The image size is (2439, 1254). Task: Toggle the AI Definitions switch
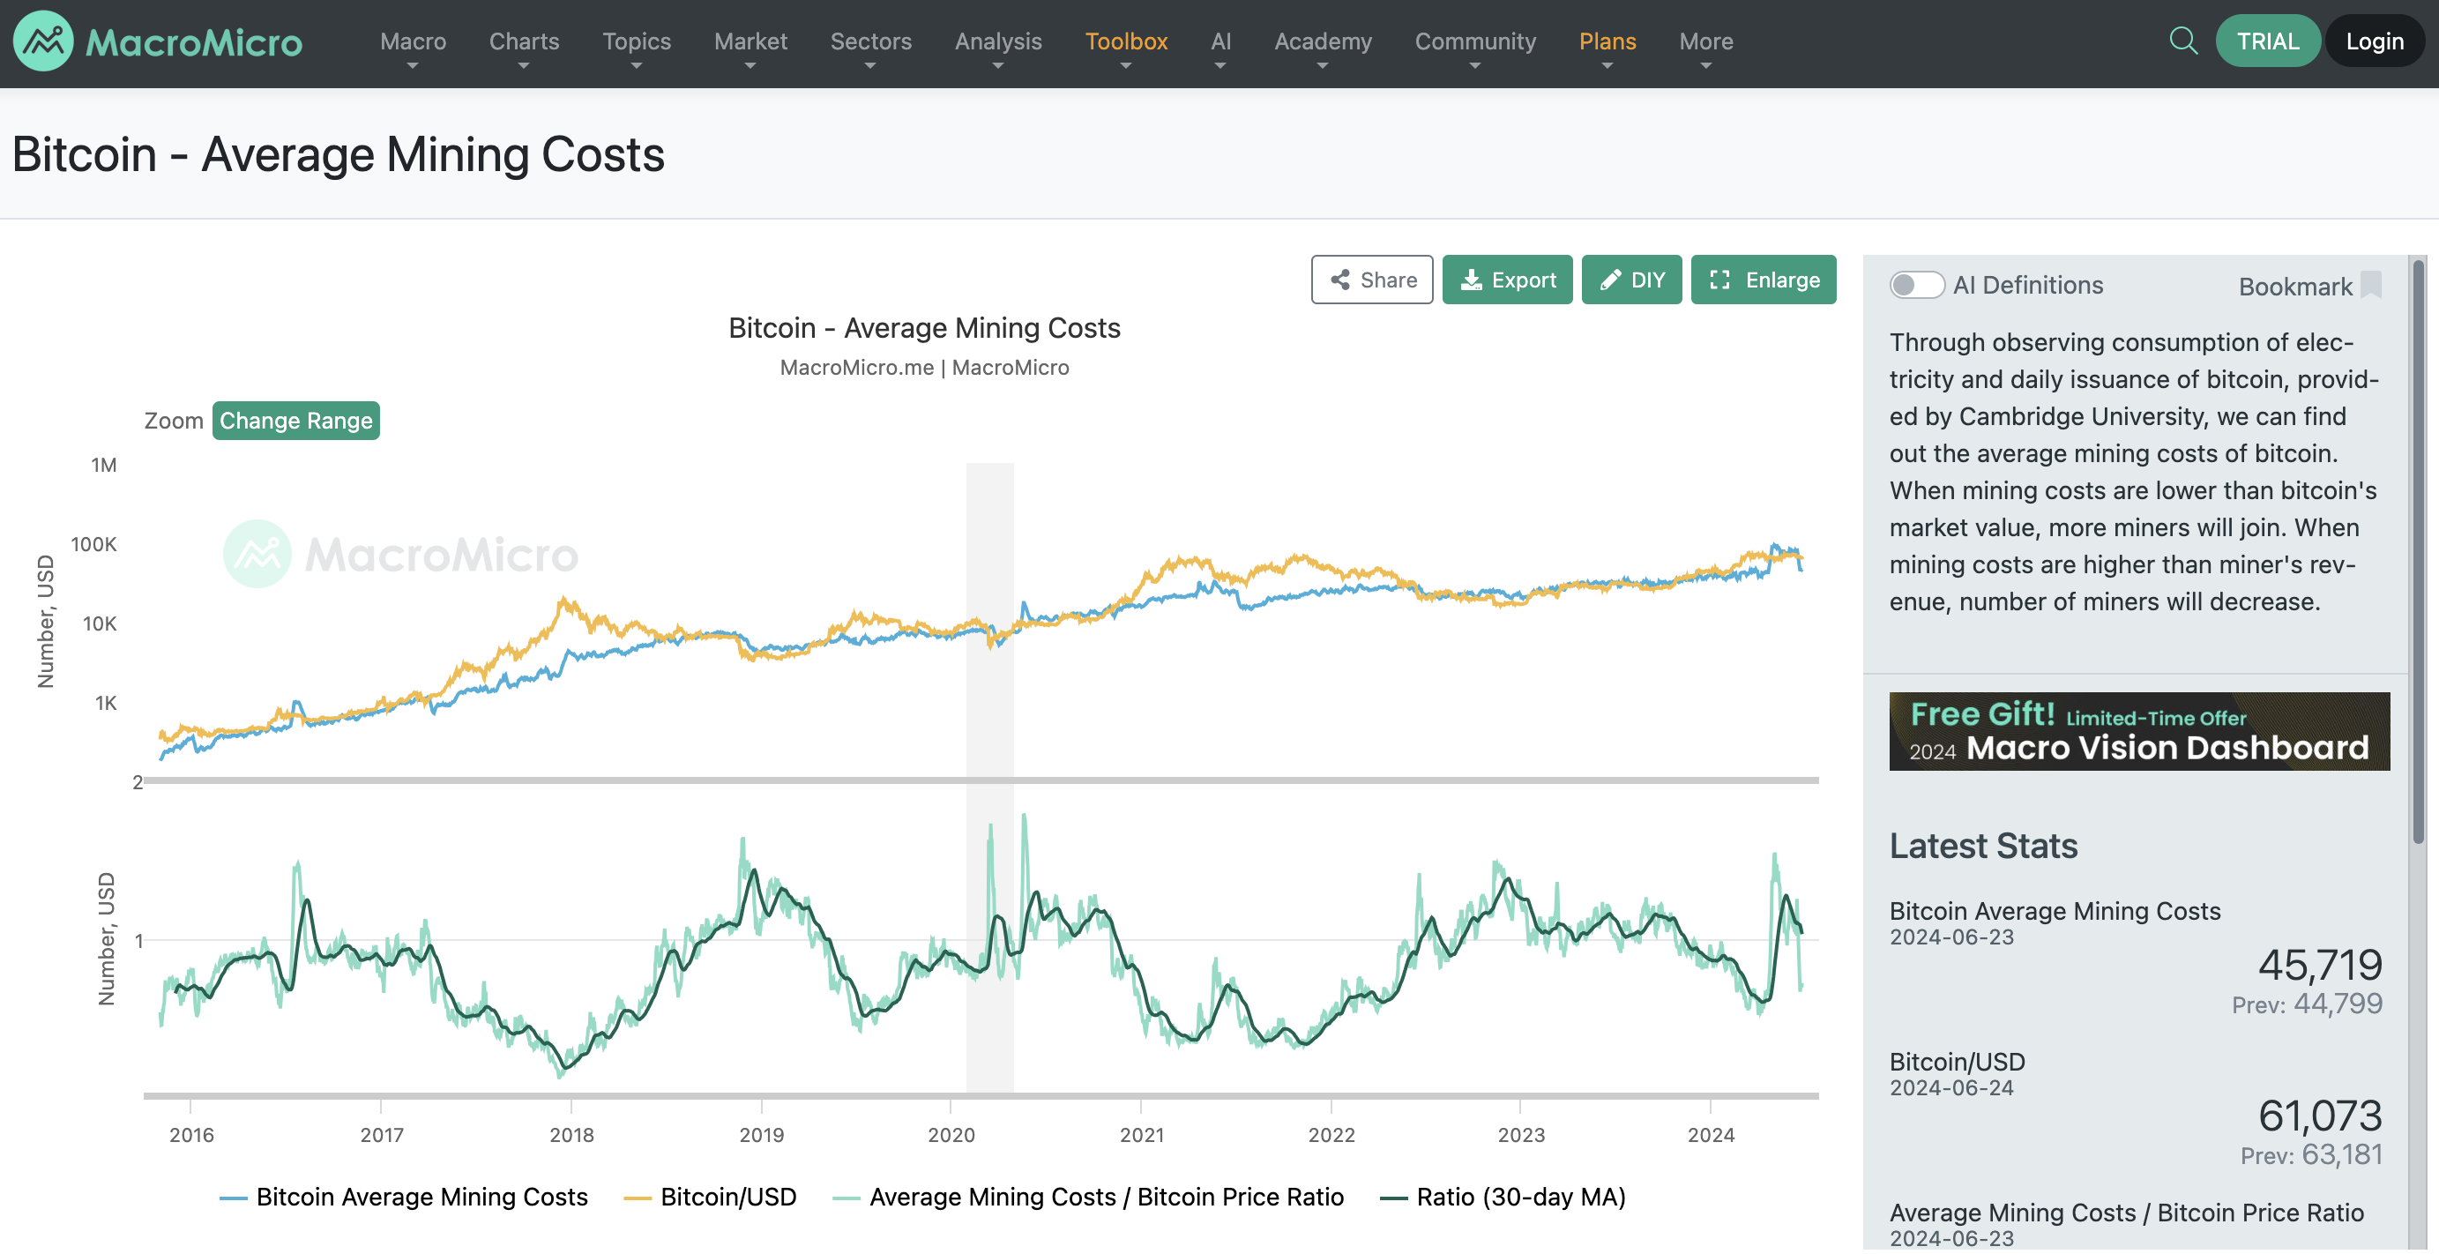[1915, 285]
